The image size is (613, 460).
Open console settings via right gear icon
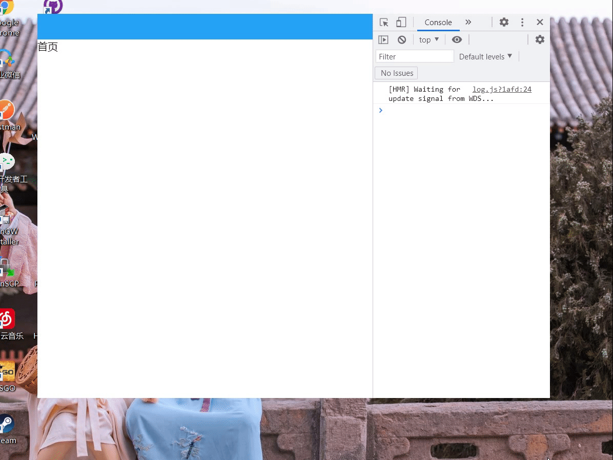tap(540, 39)
